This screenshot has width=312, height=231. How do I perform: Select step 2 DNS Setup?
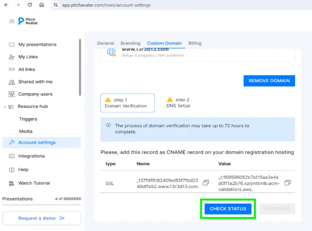(178, 103)
